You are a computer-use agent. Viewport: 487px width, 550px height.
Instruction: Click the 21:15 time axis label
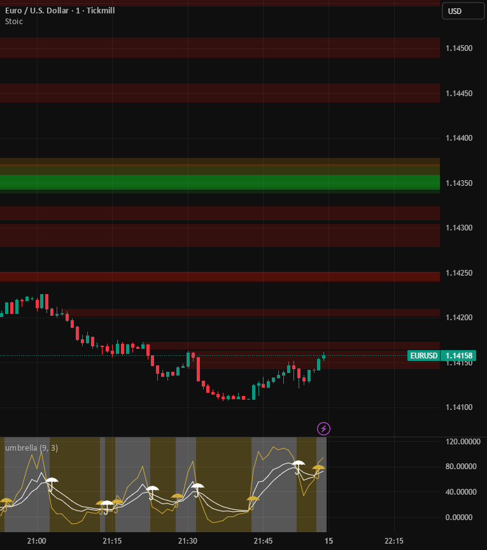tap(112, 541)
